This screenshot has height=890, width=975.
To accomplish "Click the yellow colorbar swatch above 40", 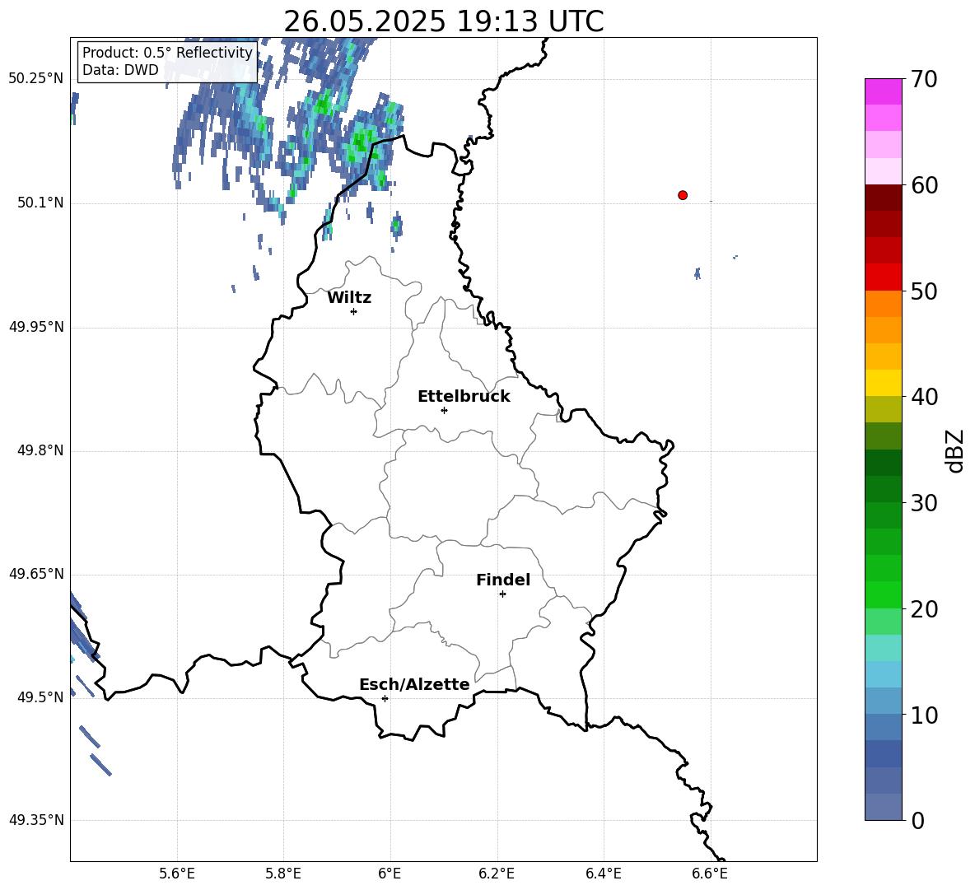I will [884, 383].
